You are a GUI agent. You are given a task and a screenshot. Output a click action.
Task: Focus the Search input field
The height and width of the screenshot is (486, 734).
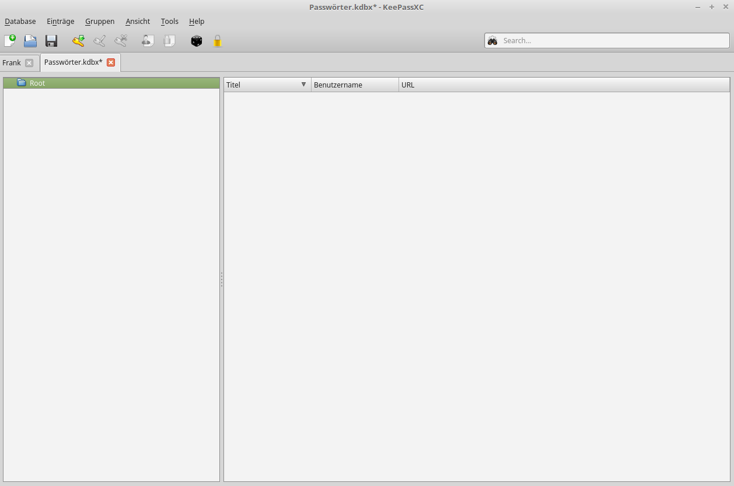click(x=607, y=41)
